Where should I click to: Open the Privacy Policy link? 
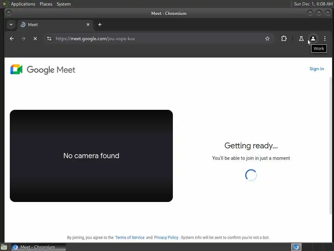(166, 238)
